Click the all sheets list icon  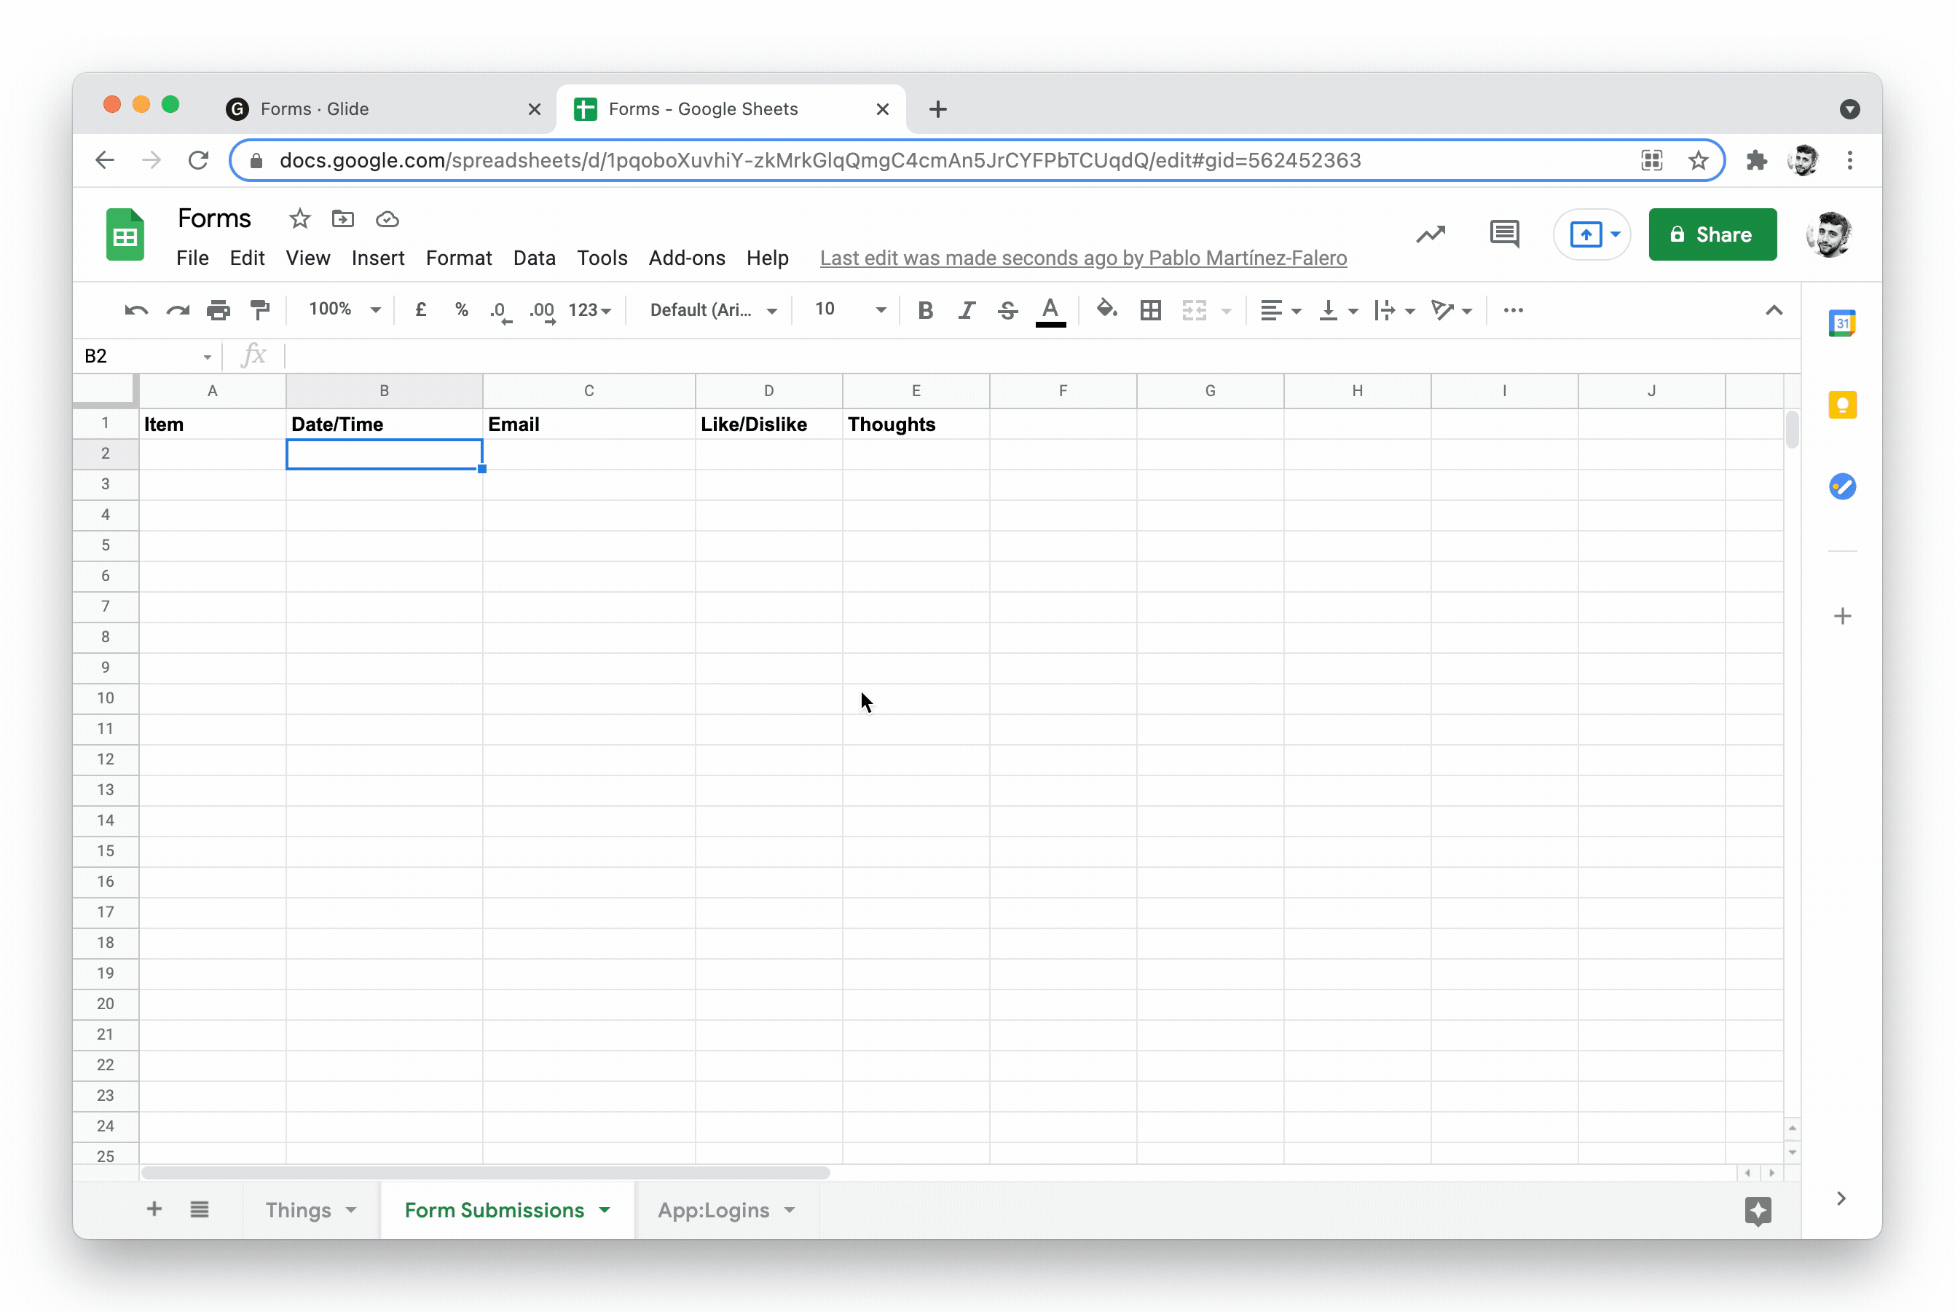click(199, 1209)
